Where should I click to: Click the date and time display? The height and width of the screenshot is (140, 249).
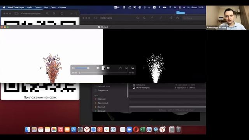click(x=195, y=7)
